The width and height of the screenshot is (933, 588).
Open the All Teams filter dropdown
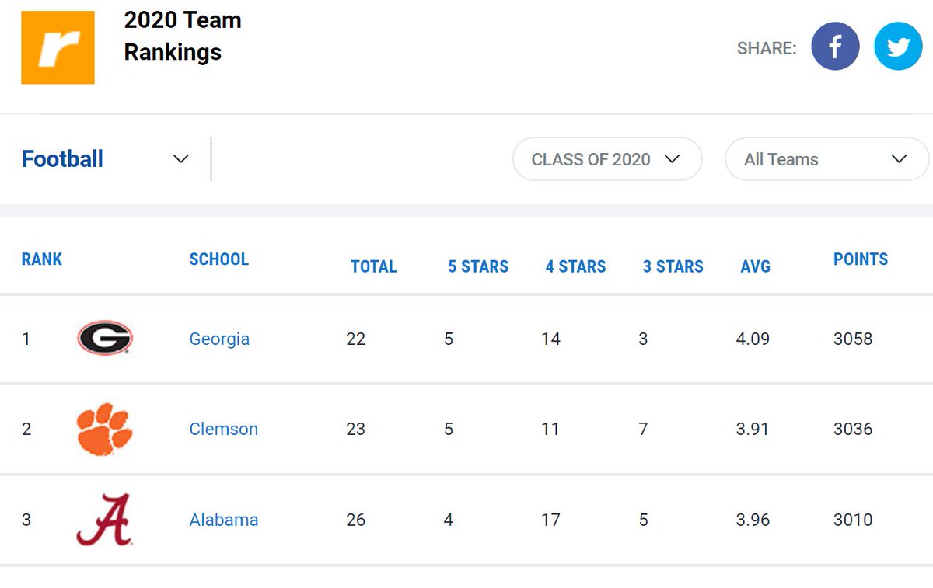pyautogui.click(x=826, y=159)
